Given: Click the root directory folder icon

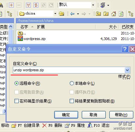Looking at the screenshot, I should pos(106,14).
